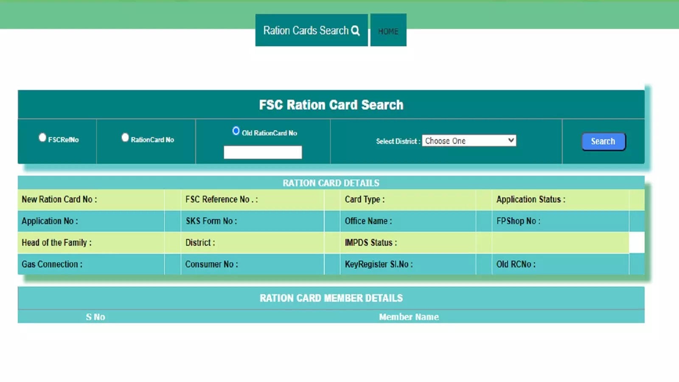Click the Select District label

(398, 141)
